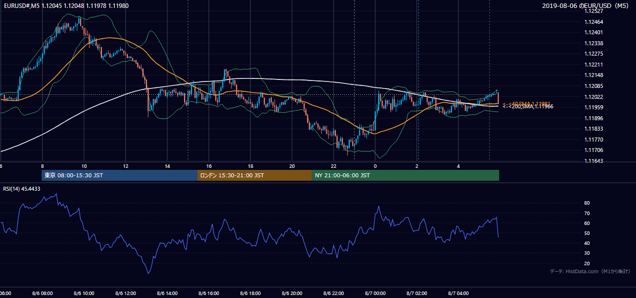Select the ロンドン 15:30-21:00 JST session bar
This screenshot has height=298, width=636.
(255, 175)
